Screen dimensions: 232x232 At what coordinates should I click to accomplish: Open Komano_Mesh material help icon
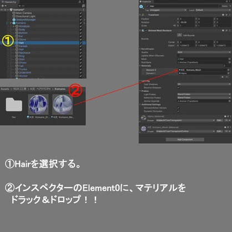[225, 127]
